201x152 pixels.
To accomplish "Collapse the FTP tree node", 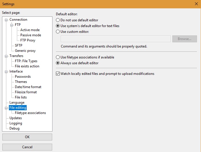I will coord(11,25).
